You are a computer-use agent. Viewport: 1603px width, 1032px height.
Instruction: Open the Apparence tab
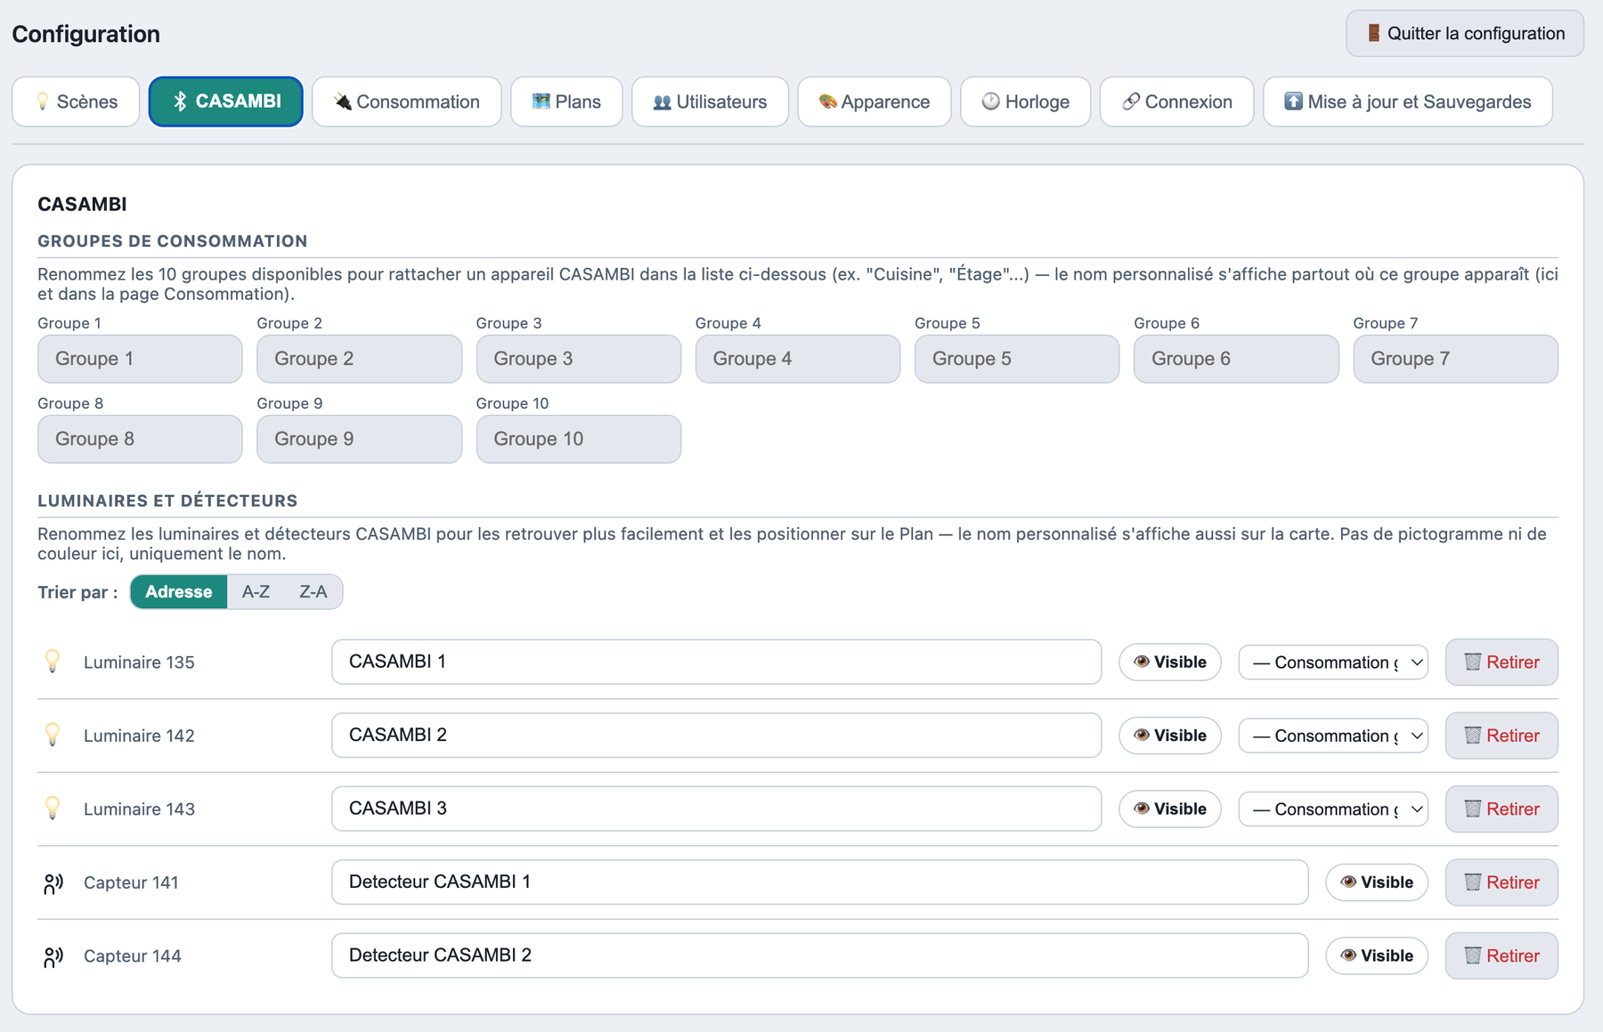click(x=875, y=102)
